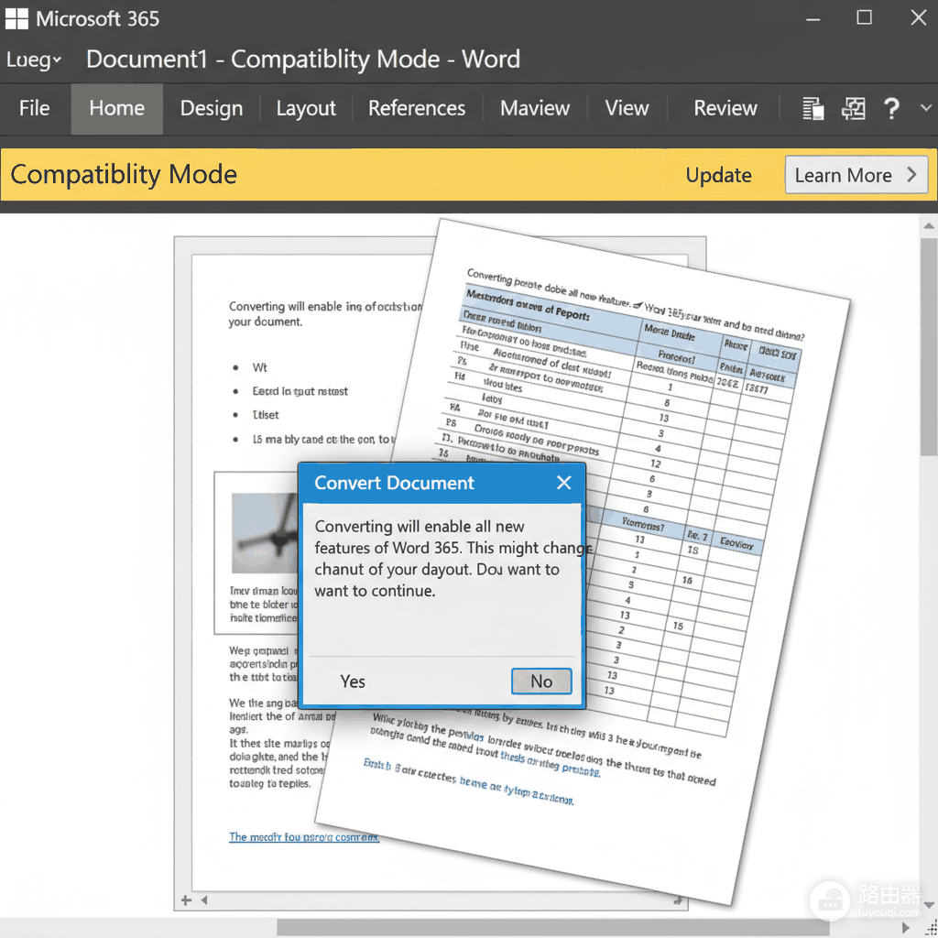Click the vertical scrollbar up arrow
This screenshot has width=938, height=938.
click(929, 225)
